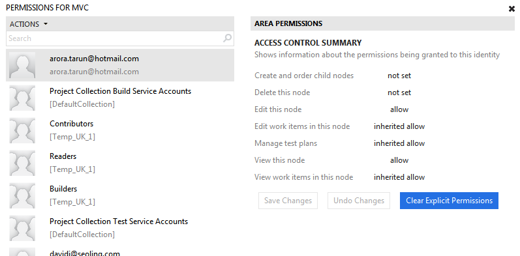Select the arora.tarun@hotmail.com identity row
The image size is (520, 256).
coord(120,65)
